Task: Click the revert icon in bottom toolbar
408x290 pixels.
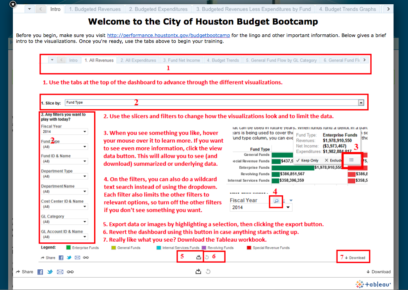Action: (208, 272)
